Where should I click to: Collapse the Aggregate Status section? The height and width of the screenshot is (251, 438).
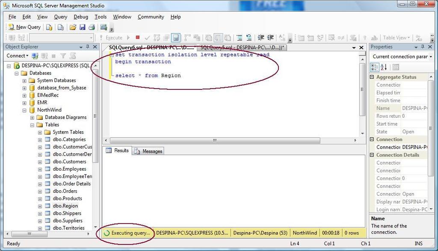click(x=372, y=77)
